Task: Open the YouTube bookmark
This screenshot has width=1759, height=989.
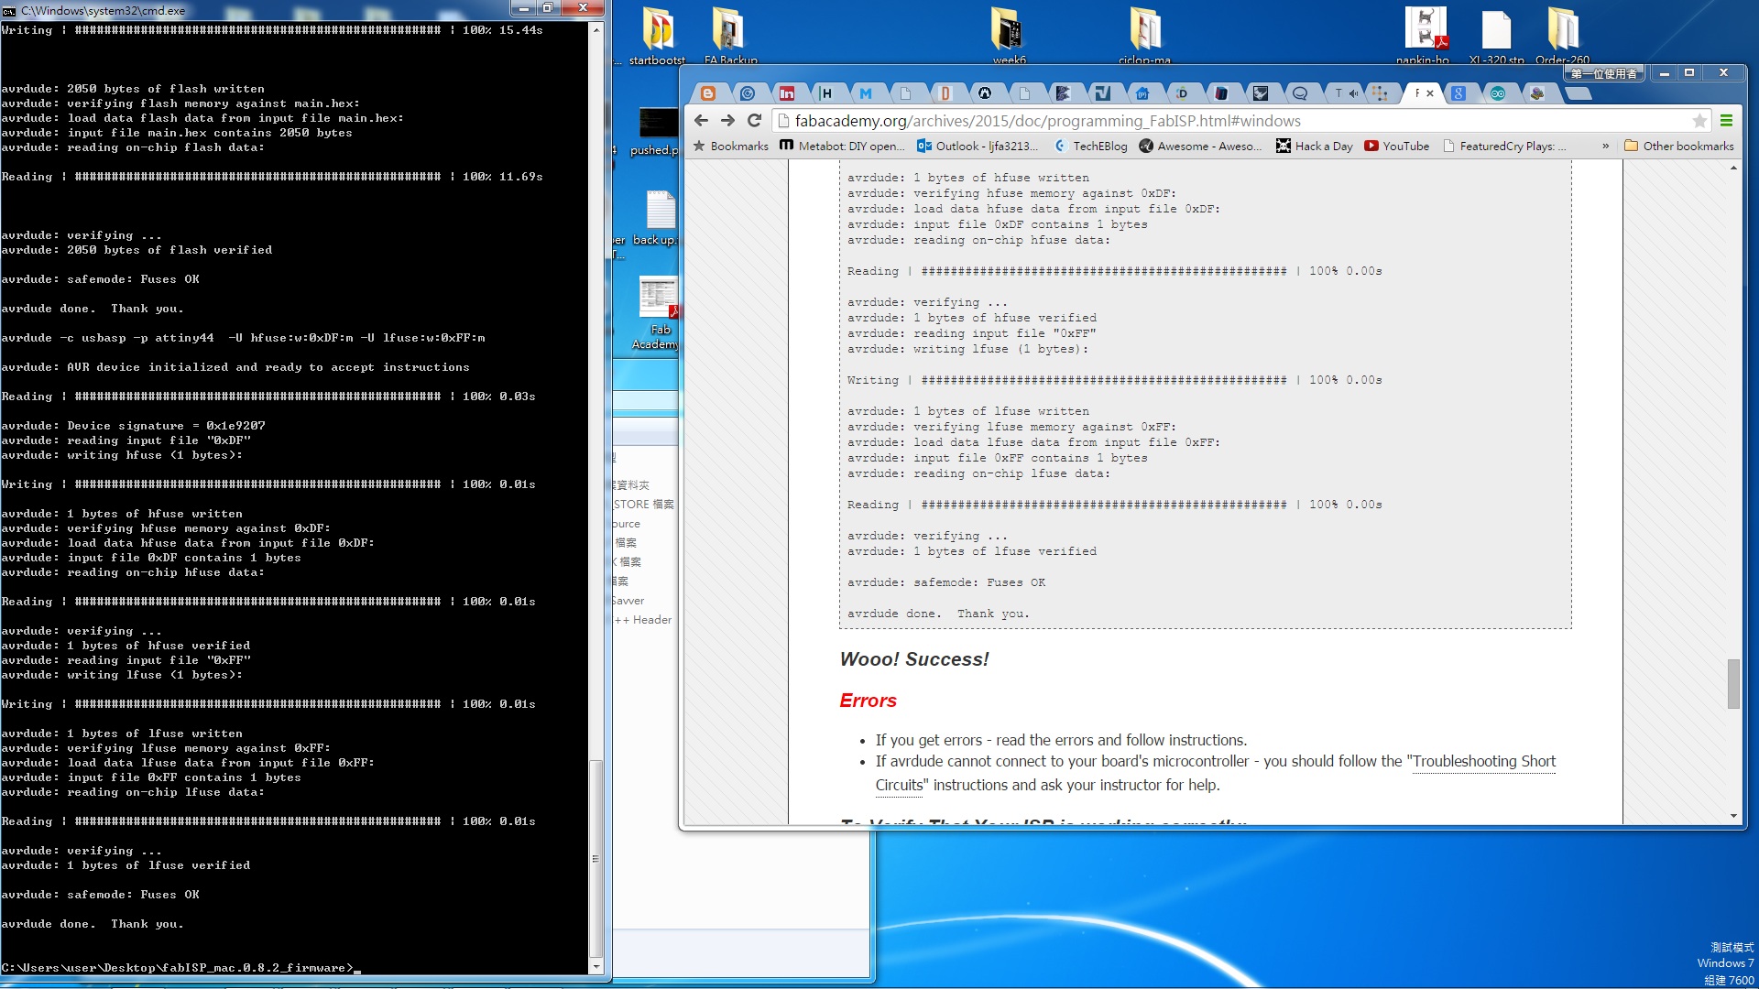Action: (1396, 146)
